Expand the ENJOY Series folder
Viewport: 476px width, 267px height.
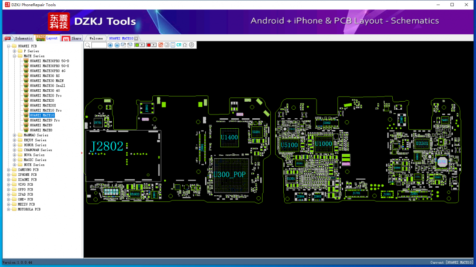tap(14, 140)
